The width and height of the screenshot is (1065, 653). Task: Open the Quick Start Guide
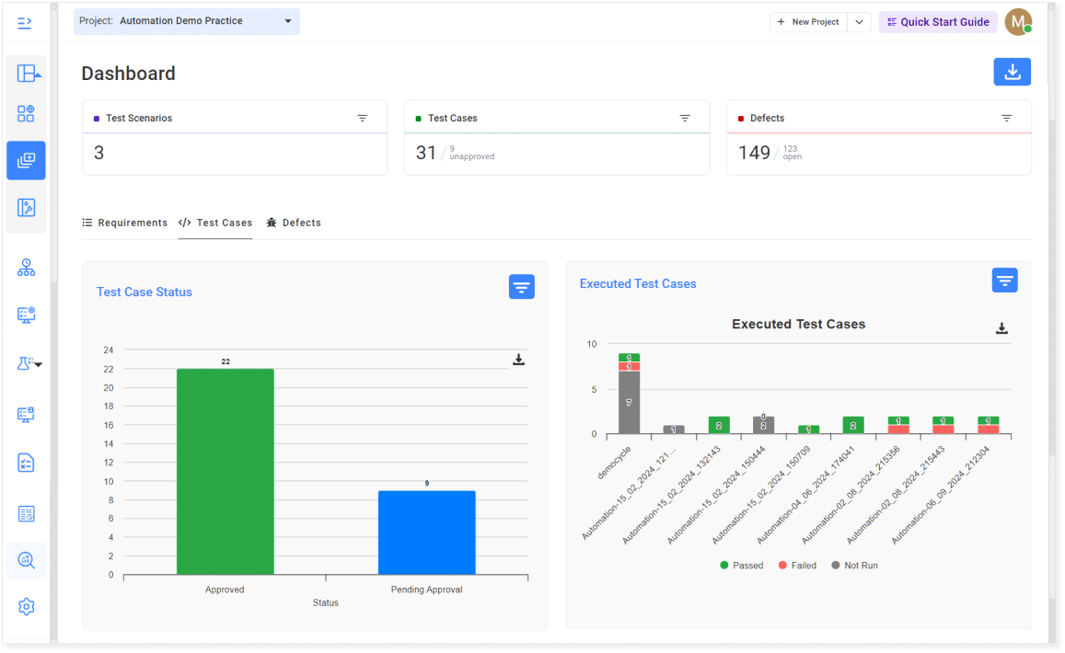(x=938, y=22)
